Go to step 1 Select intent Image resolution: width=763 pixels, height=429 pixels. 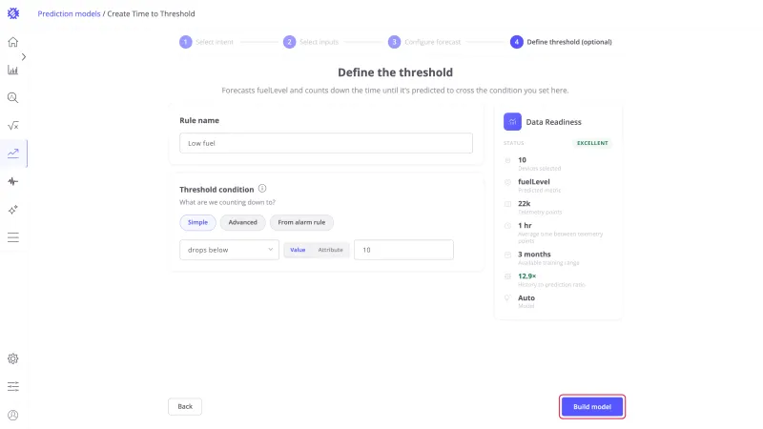pyautogui.click(x=206, y=42)
